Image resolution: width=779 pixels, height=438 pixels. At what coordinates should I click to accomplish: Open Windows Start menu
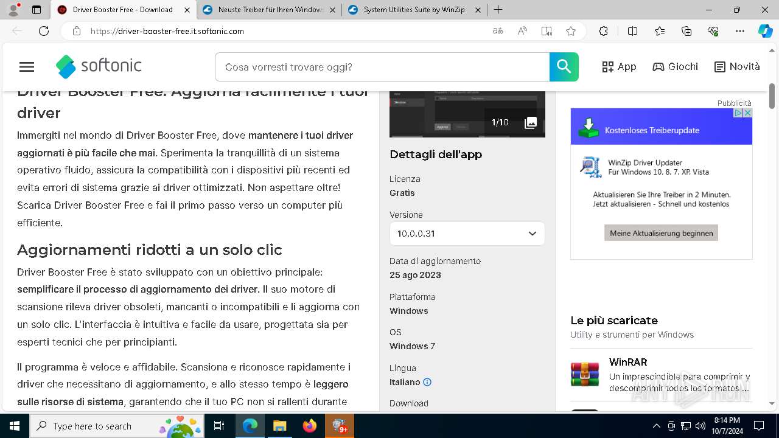point(15,426)
